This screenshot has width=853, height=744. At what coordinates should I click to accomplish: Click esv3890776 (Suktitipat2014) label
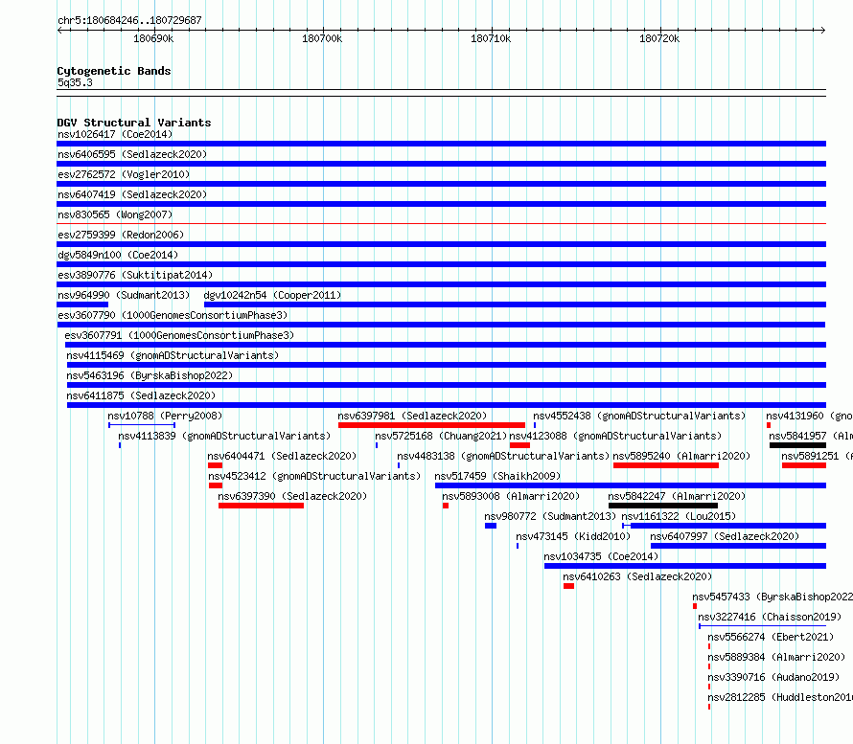point(135,275)
